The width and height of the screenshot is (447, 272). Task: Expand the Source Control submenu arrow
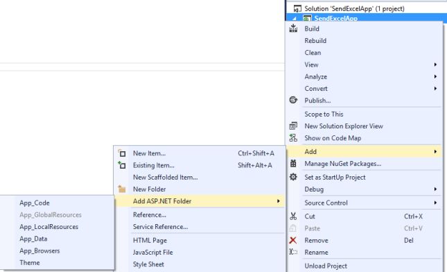click(x=435, y=203)
